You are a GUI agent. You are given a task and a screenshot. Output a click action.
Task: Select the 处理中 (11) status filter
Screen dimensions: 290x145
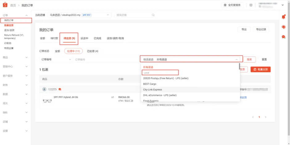(73, 51)
